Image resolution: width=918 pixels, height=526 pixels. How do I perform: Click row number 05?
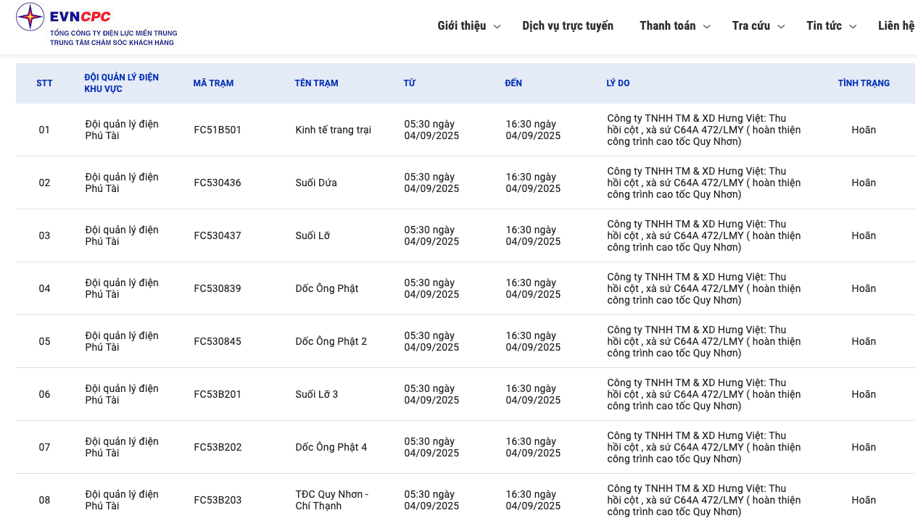tap(44, 341)
